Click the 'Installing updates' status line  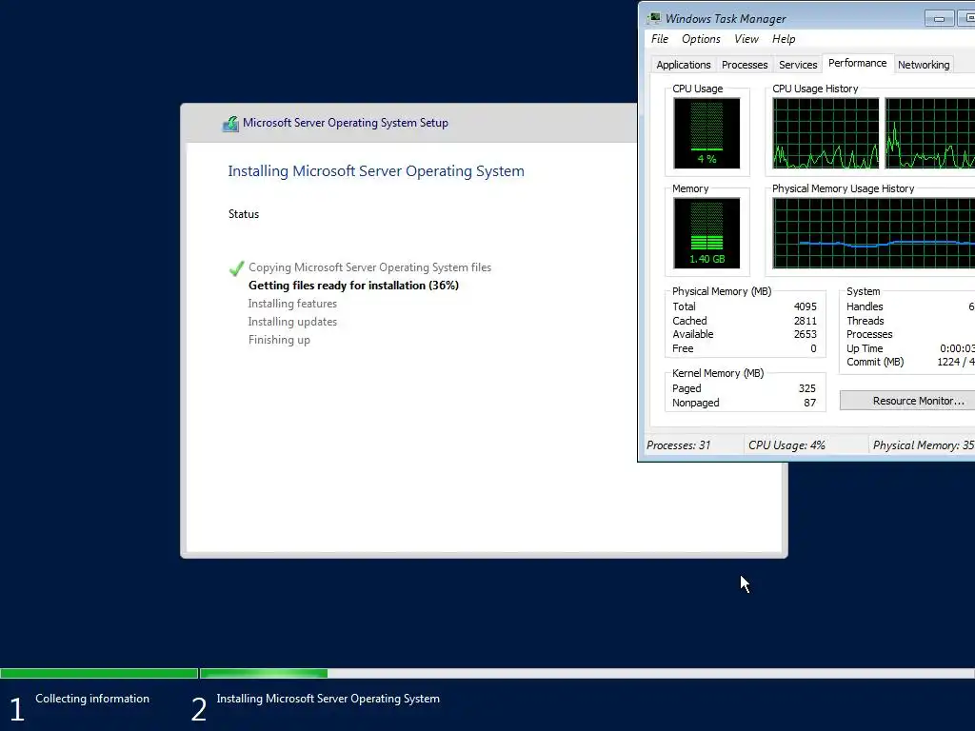coord(292,322)
